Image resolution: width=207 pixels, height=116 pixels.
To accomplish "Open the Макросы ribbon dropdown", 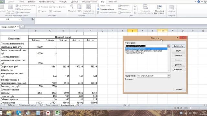I will 171,9.
